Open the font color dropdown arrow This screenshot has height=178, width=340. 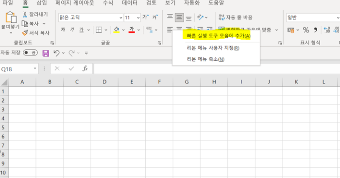click(x=138, y=30)
